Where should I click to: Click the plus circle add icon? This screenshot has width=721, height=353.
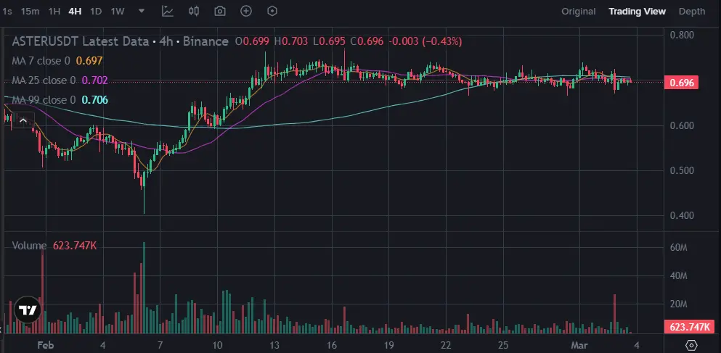point(246,11)
